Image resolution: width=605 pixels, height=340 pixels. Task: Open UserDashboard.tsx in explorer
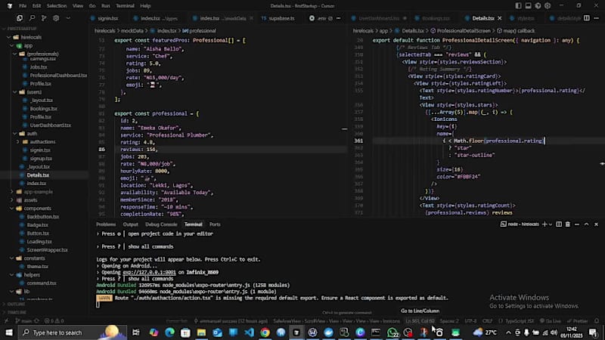tap(50, 125)
